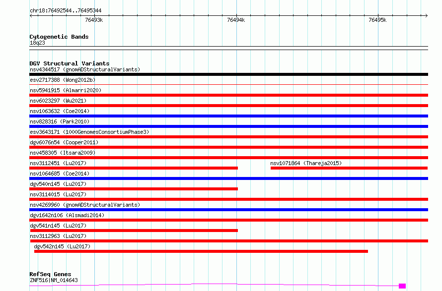This screenshot has height=291, width=442.
Task: Open variant nsv828316 (Park2010) label
Action: tap(60, 121)
